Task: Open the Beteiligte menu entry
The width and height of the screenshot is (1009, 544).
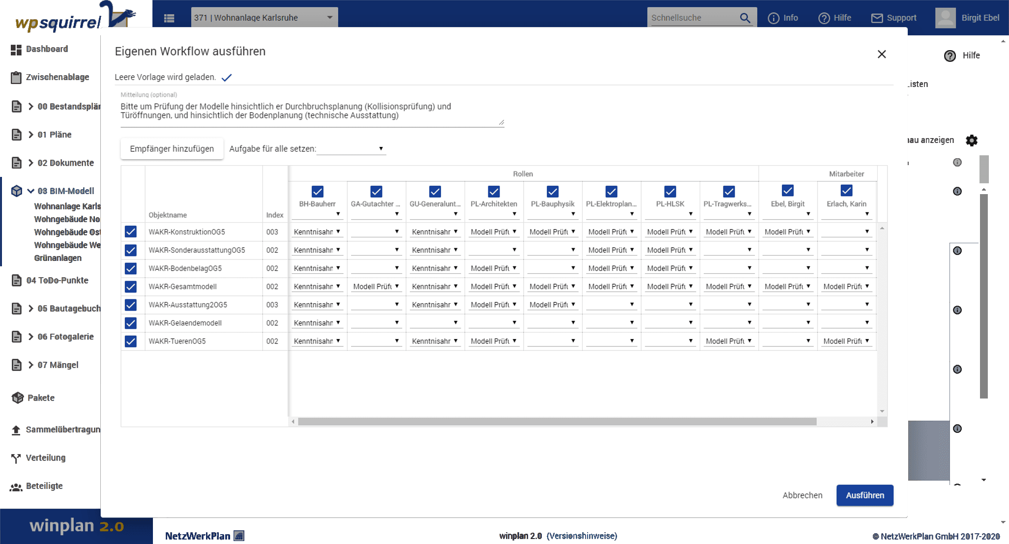Action: [44, 486]
